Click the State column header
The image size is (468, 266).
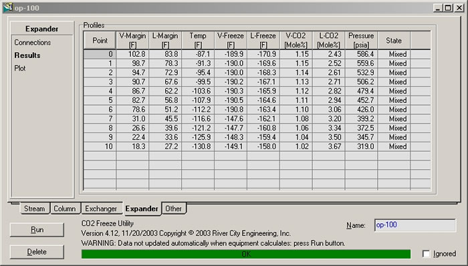point(394,40)
